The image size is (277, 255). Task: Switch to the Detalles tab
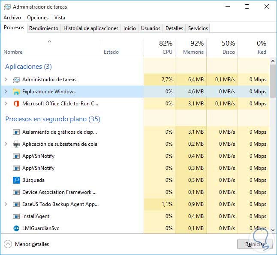174,28
